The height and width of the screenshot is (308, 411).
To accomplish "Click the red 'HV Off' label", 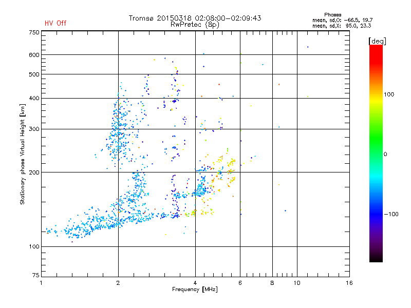I will click(55, 23).
